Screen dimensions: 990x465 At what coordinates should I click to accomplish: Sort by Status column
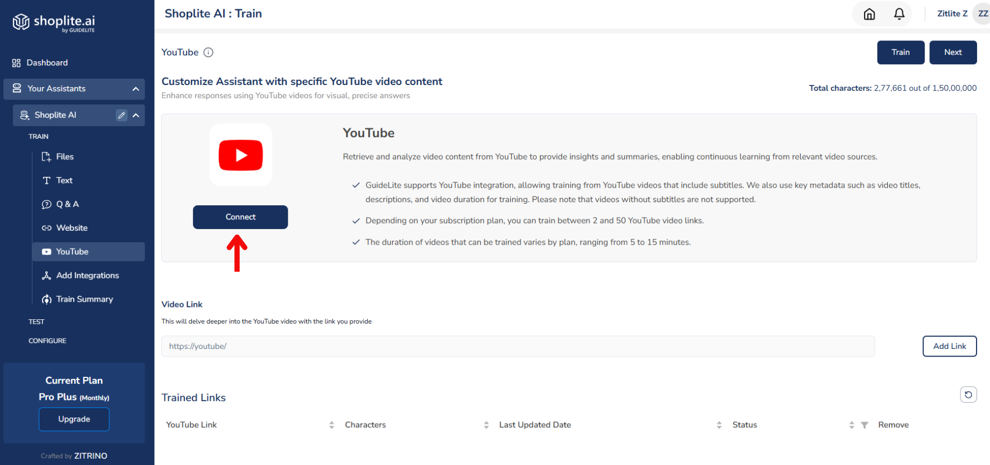tap(852, 425)
